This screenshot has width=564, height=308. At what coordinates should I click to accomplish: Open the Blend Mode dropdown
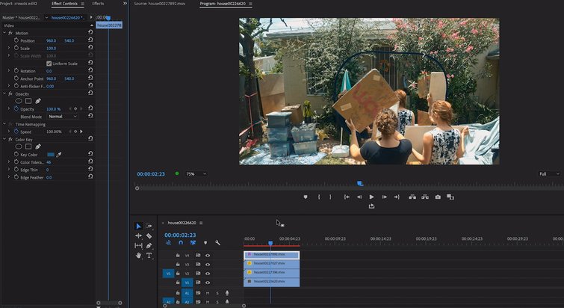pyautogui.click(x=63, y=117)
